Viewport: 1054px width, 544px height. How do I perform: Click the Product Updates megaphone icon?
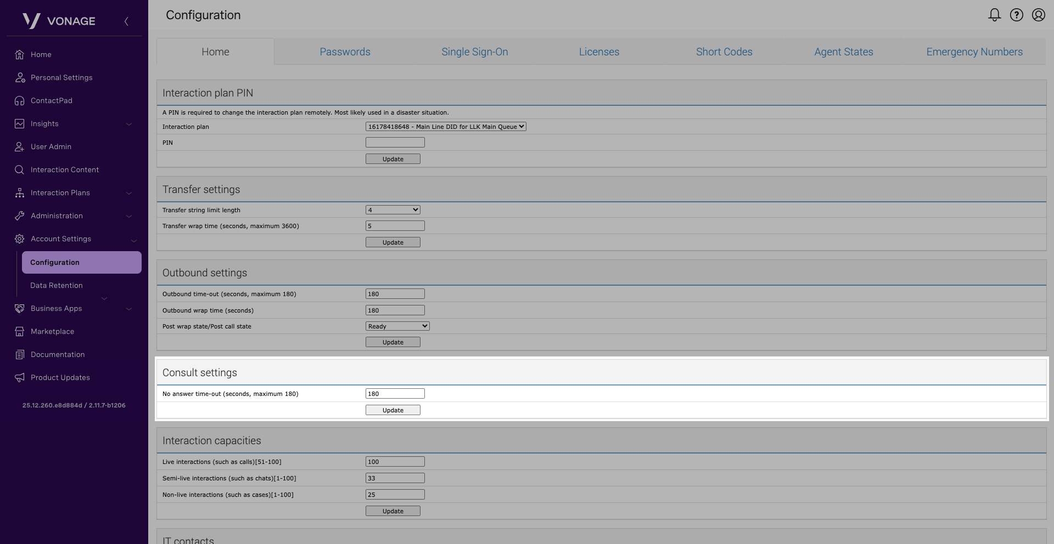click(20, 378)
